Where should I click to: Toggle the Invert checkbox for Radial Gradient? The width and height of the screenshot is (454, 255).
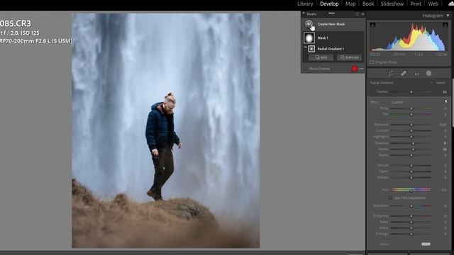432,83
